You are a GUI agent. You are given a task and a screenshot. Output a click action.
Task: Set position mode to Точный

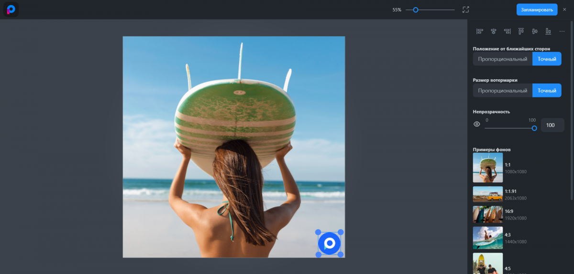547,59
